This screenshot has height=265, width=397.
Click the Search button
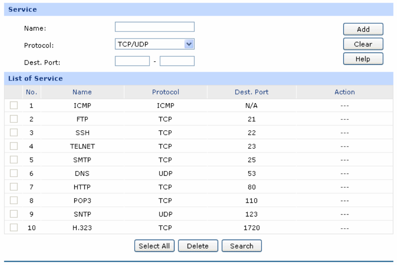click(x=241, y=246)
